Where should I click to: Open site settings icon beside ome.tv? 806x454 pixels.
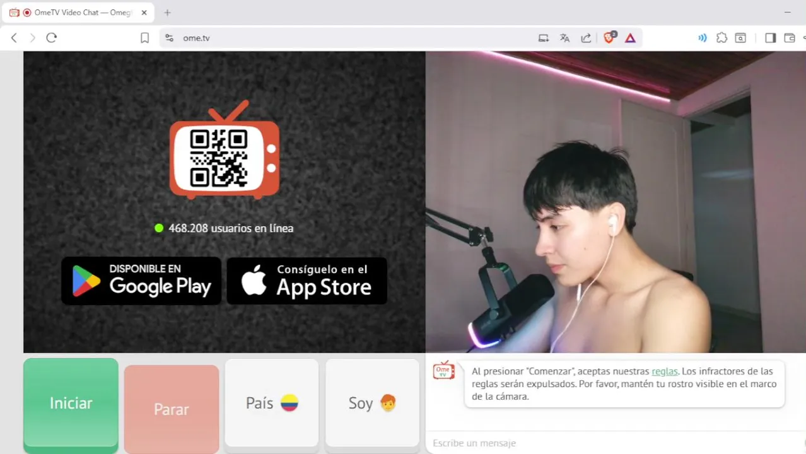click(x=169, y=38)
